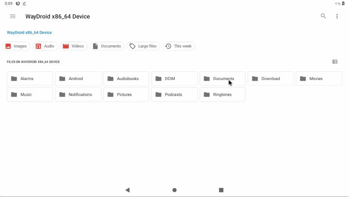Open the hamburger navigation menu
The image size is (349, 197).
click(13, 16)
